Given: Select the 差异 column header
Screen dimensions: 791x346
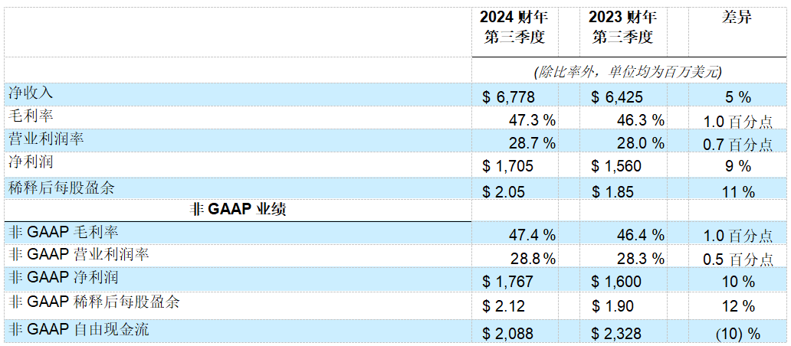Looking at the screenshot, I should (x=736, y=18).
